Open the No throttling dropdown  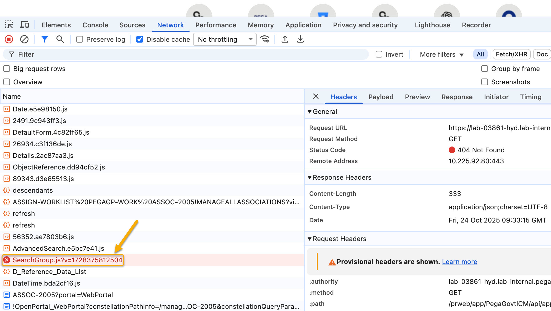(x=225, y=39)
